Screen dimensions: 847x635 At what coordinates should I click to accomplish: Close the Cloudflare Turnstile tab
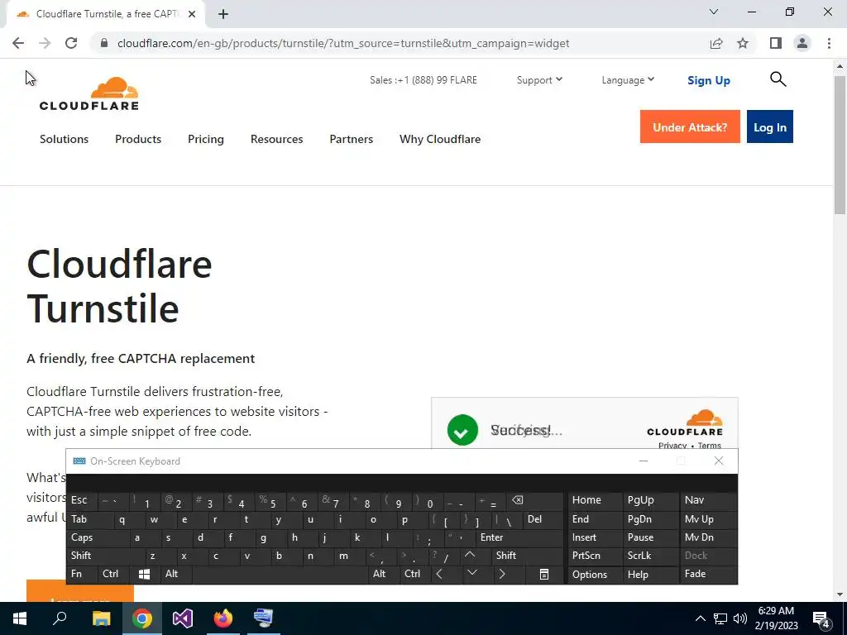point(192,14)
